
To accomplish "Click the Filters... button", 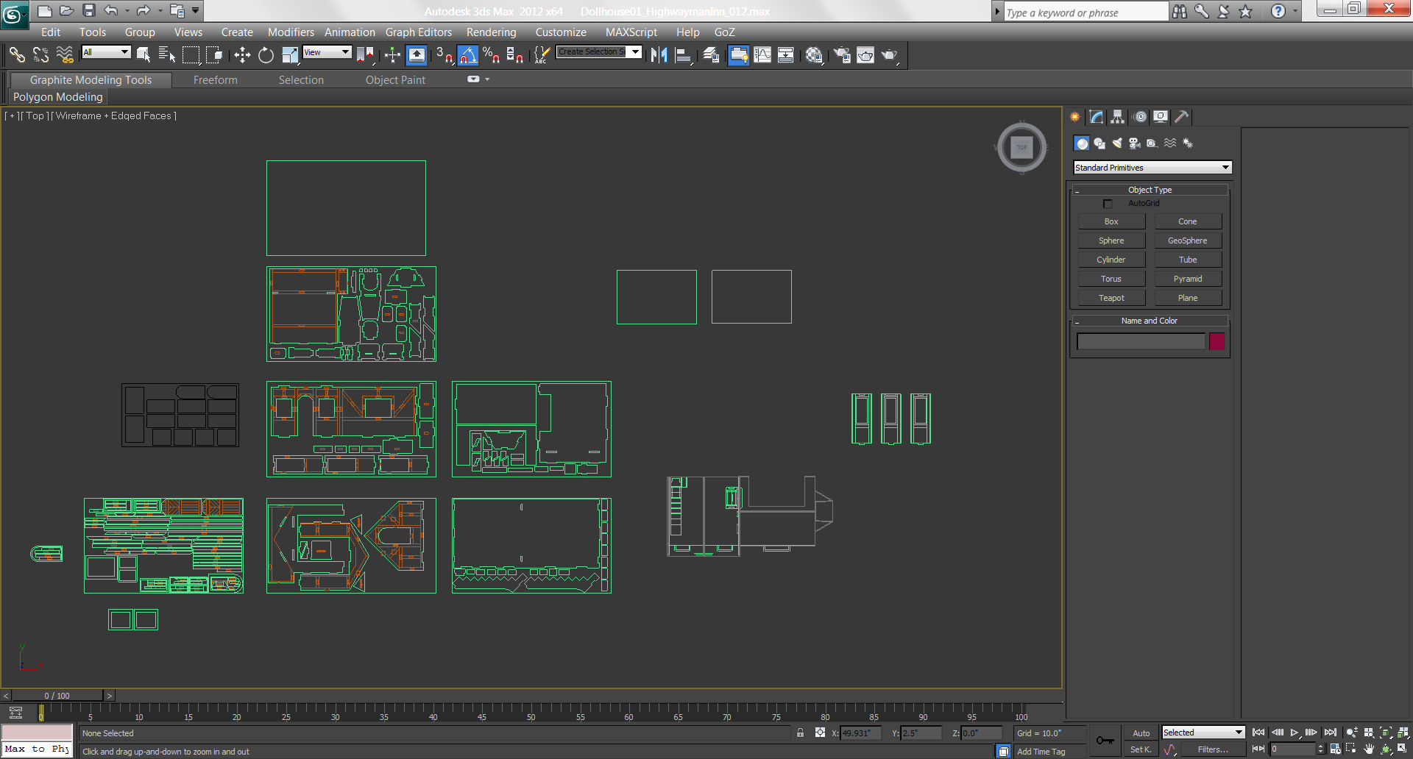I will point(1213,749).
